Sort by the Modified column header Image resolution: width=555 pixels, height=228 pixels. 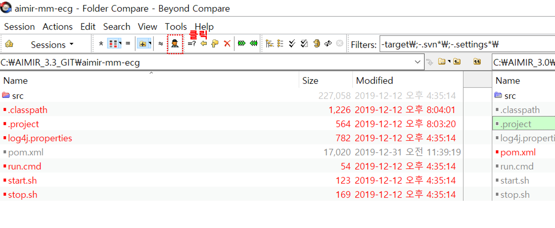point(408,80)
